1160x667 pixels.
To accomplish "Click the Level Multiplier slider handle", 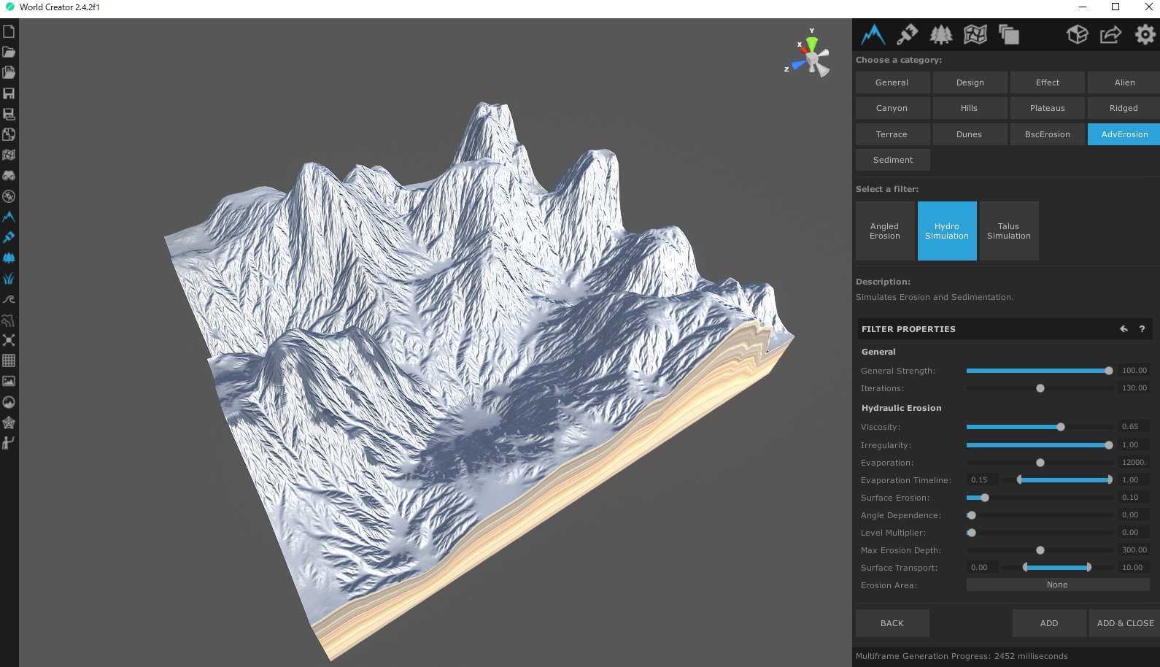I will [x=972, y=533].
